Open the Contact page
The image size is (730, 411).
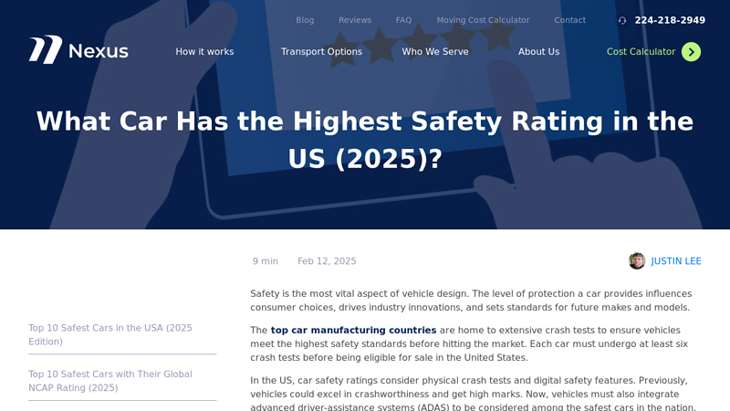click(569, 20)
